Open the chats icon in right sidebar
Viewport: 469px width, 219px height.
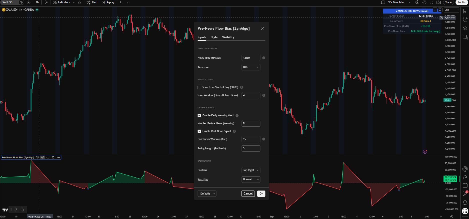(x=465, y=37)
